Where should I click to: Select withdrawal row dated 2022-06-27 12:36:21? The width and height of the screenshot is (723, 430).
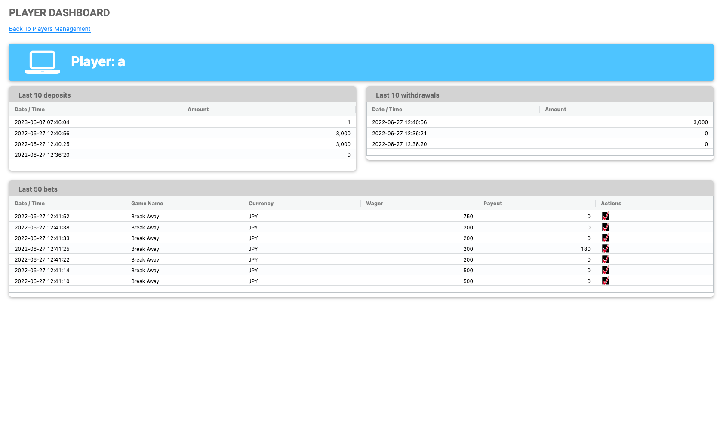pyautogui.click(x=539, y=134)
